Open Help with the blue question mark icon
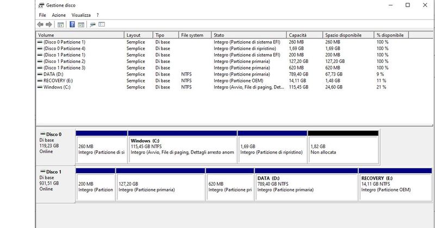This screenshot has width=435, height=228. (x=72, y=24)
